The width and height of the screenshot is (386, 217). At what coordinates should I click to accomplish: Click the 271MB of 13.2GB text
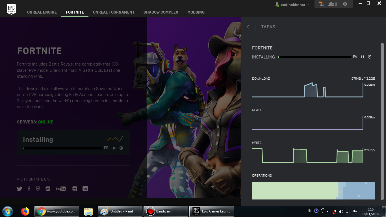pos(363,79)
